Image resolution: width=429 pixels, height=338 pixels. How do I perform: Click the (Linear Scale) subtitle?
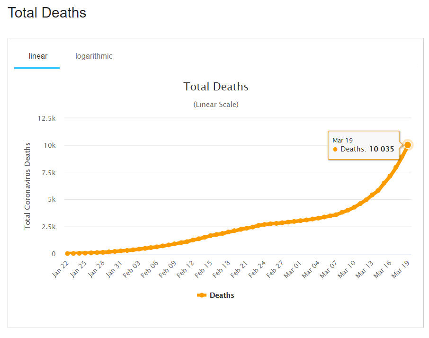coord(215,105)
